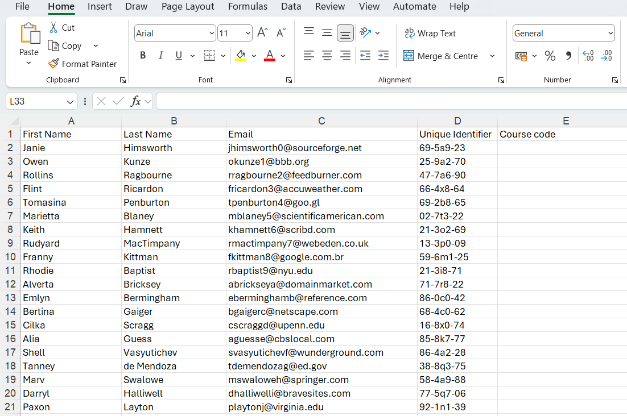
Task: Open Insert Function fx dialog
Action: coord(135,101)
